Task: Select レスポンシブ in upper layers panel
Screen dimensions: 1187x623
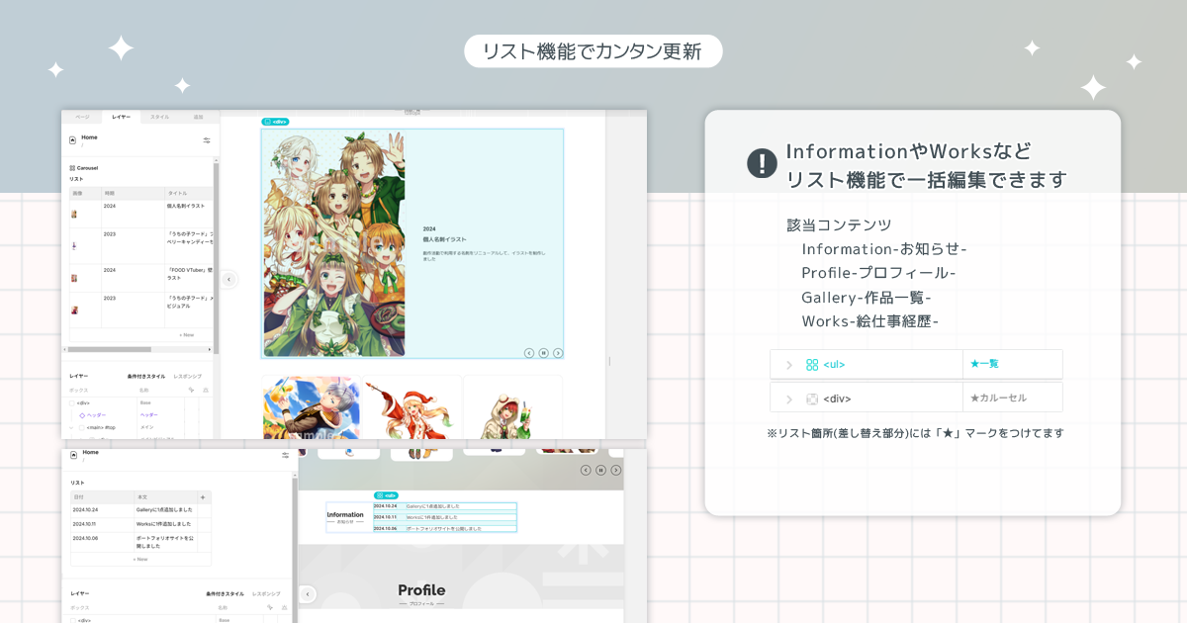Action: pyautogui.click(x=188, y=377)
